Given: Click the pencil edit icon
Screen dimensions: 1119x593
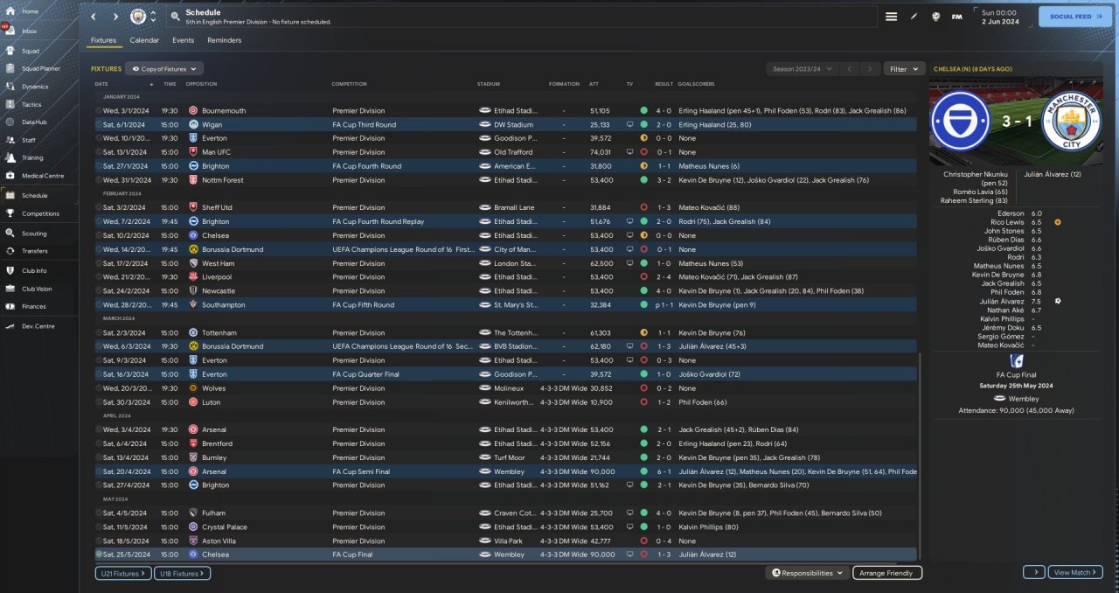Looking at the screenshot, I should coord(914,17).
